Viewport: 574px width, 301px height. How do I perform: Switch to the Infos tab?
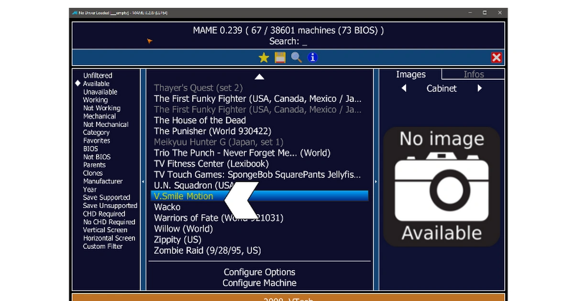point(474,74)
